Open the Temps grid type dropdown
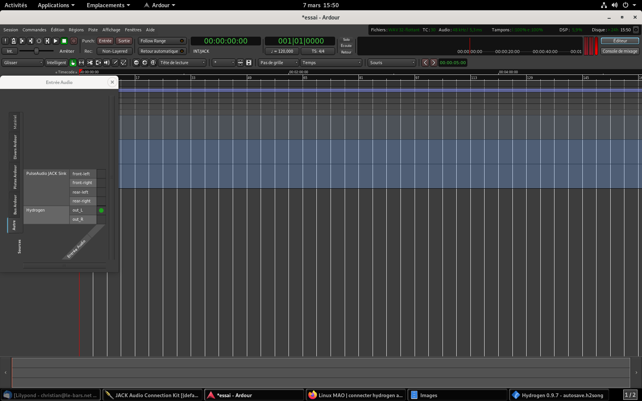 [x=331, y=63]
